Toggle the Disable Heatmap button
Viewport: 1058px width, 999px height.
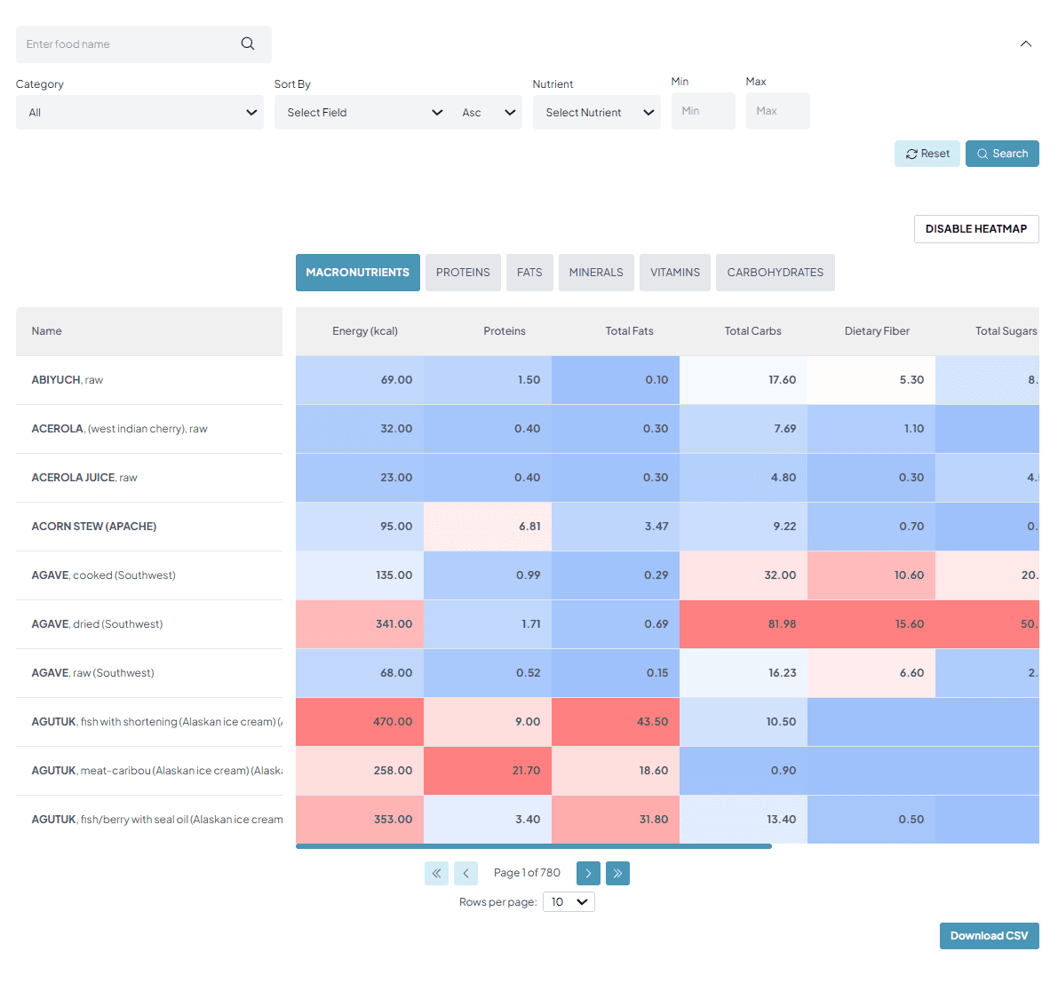click(976, 229)
